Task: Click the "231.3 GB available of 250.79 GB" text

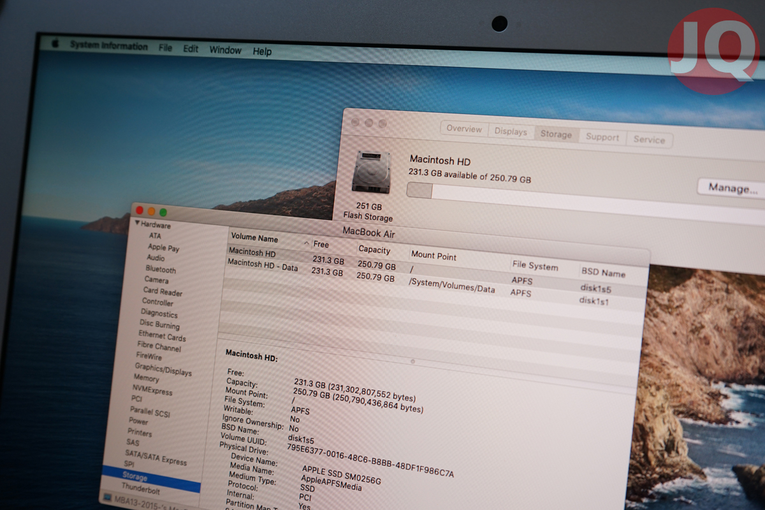Action: [x=470, y=175]
